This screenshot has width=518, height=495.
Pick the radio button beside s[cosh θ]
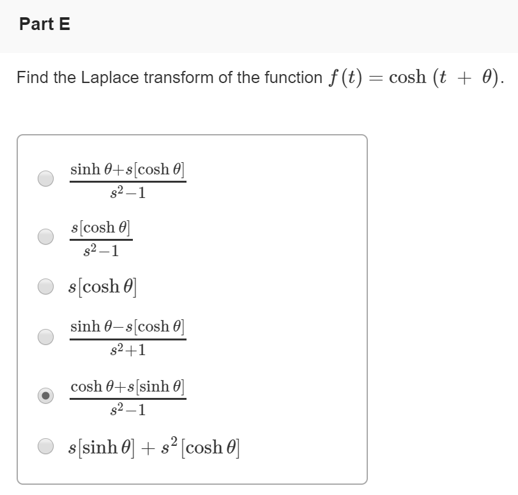pyautogui.click(x=45, y=286)
